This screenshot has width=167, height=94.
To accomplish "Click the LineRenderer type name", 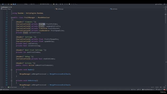I will [x=44, y=31].
